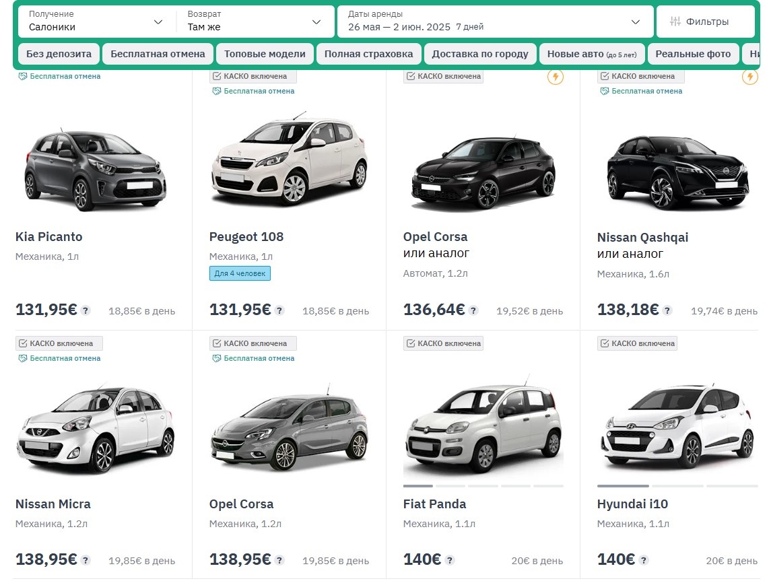Screen dimensions: 769x583
Task: Click the КАСКО checkmark icon on Peugeot 108
Action: click(216, 76)
